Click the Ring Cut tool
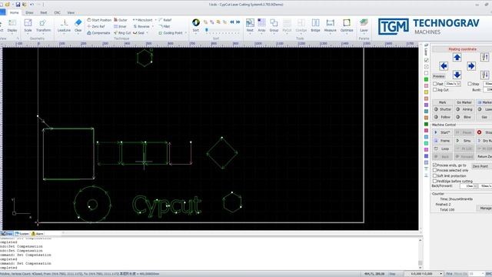492x277 pixels. coord(122,32)
